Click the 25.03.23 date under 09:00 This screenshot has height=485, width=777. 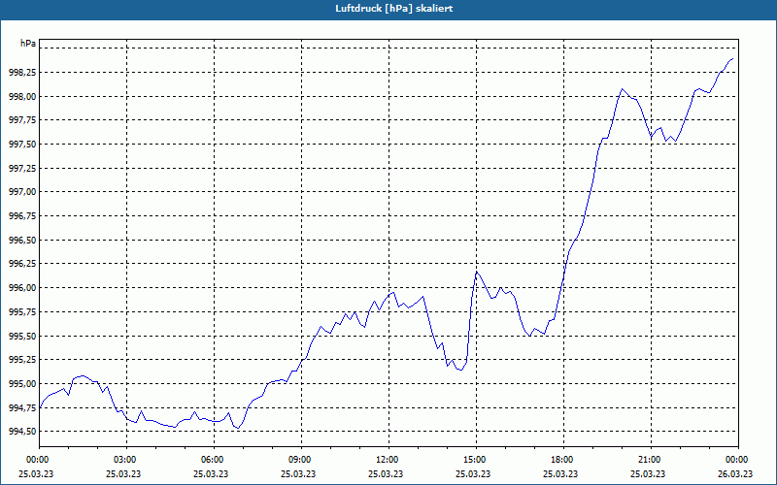(298, 473)
